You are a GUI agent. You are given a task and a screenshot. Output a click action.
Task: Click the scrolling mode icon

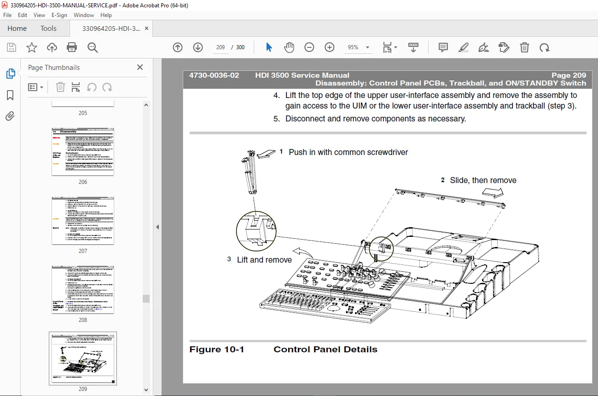click(413, 47)
